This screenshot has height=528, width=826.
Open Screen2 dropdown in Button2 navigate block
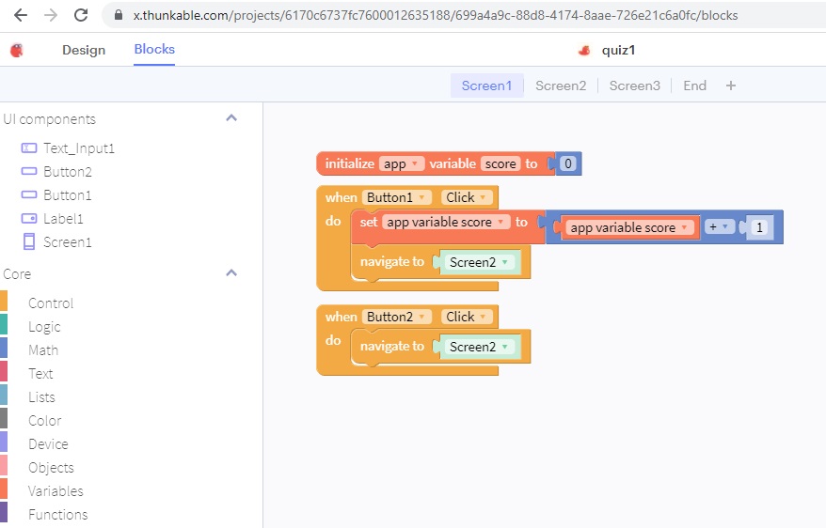pos(505,347)
